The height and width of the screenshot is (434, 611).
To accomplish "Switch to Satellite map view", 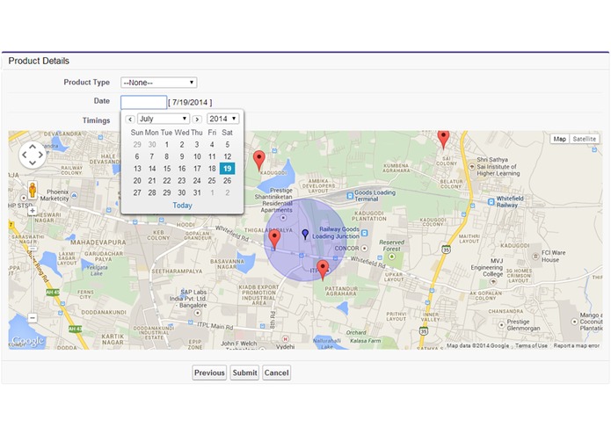I will (x=585, y=139).
